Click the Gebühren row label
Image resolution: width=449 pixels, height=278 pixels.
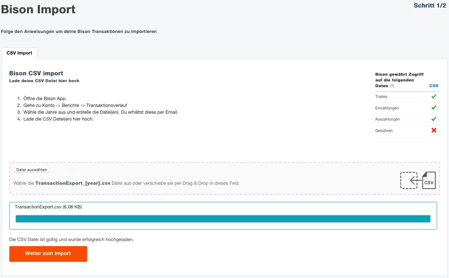point(384,131)
